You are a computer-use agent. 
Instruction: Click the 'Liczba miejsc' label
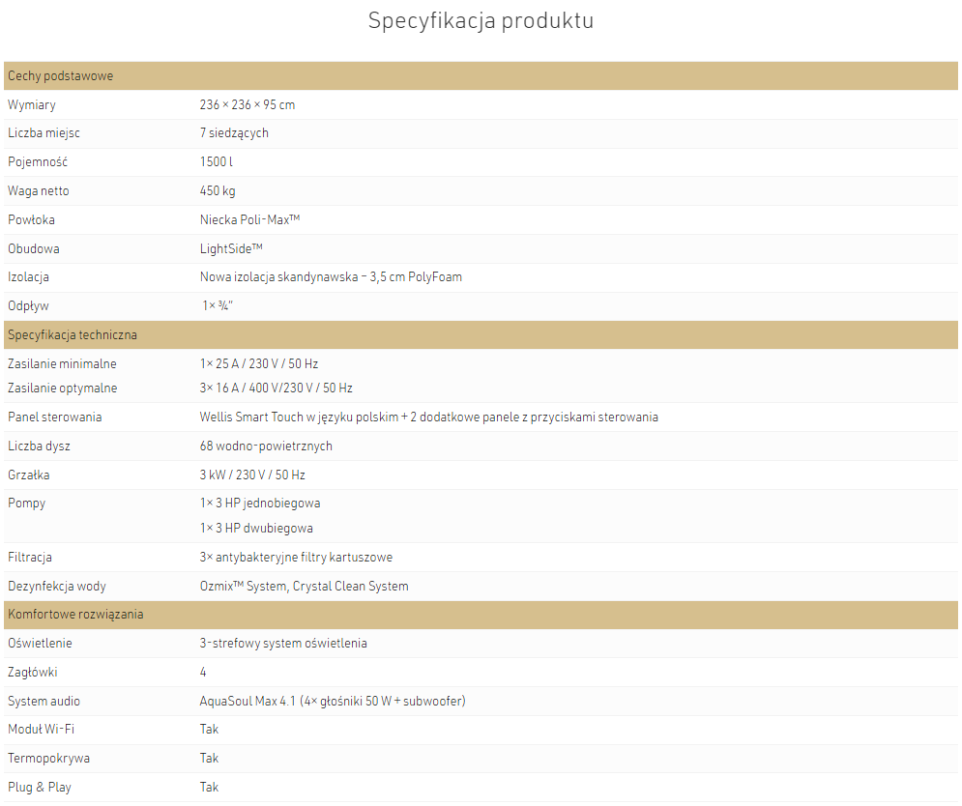click(44, 133)
